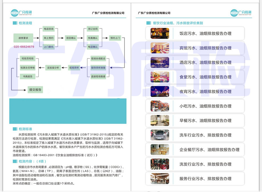This screenshot has width=262, height=192.
Task: Click the 顾客要求 flowchart box
Action: [x=24, y=38]
